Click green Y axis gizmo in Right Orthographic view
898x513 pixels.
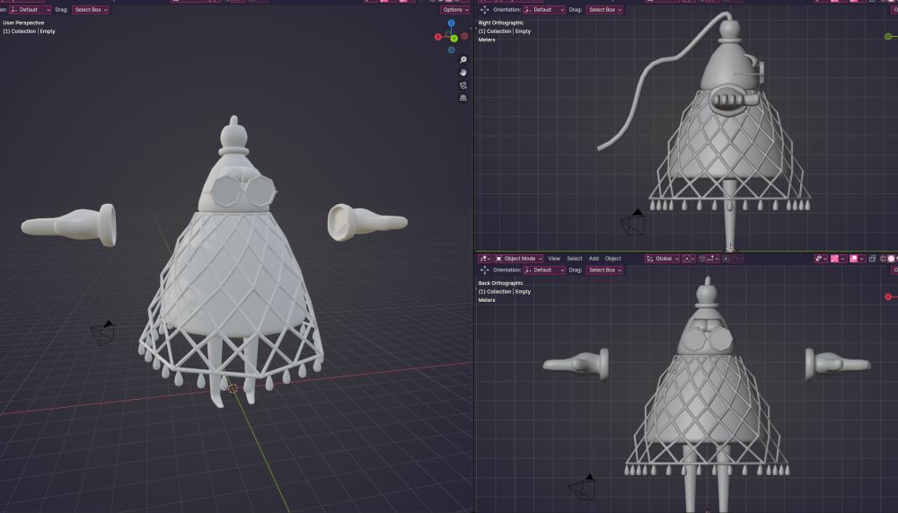[x=888, y=37]
